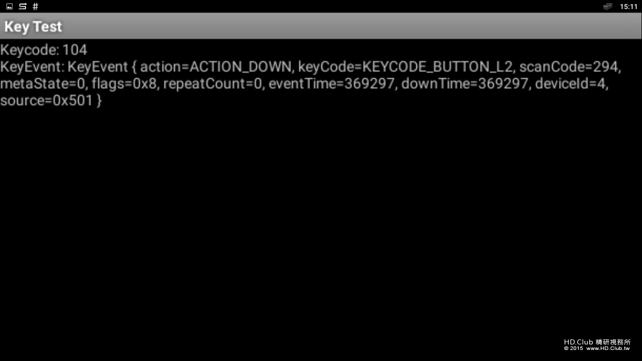Click the repeatCount=0 value

213,84
